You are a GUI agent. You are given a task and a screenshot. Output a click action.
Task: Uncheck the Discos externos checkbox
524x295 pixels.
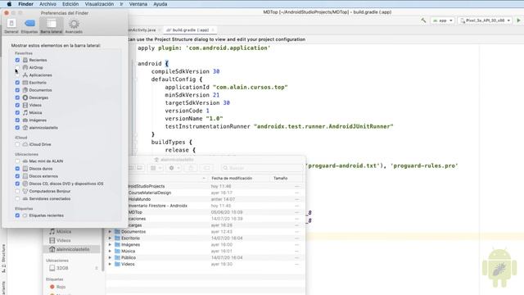[x=17, y=176]
